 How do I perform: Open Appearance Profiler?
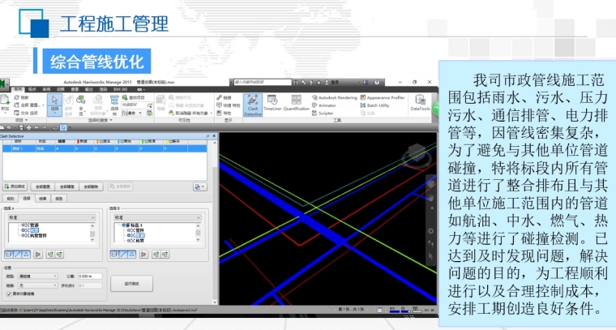coord(383,97)
